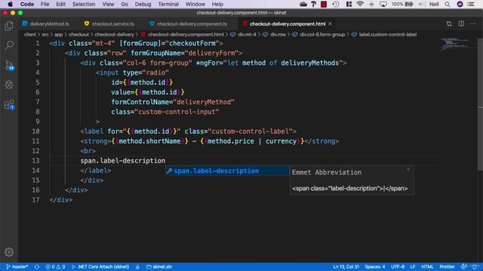483x271 pixels.
Task: Close the Emmet Abbreviation details pane
Action: pyautogui.click(x=408, y=169)
